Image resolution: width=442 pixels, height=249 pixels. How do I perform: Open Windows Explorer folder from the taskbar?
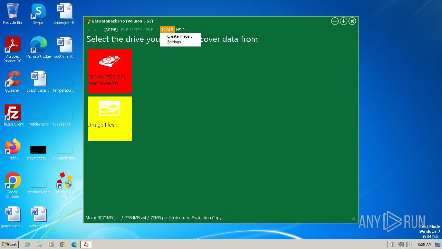tap(39, 245)
